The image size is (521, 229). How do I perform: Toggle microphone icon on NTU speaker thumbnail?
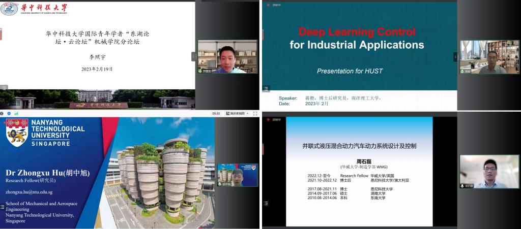[220, 184]
